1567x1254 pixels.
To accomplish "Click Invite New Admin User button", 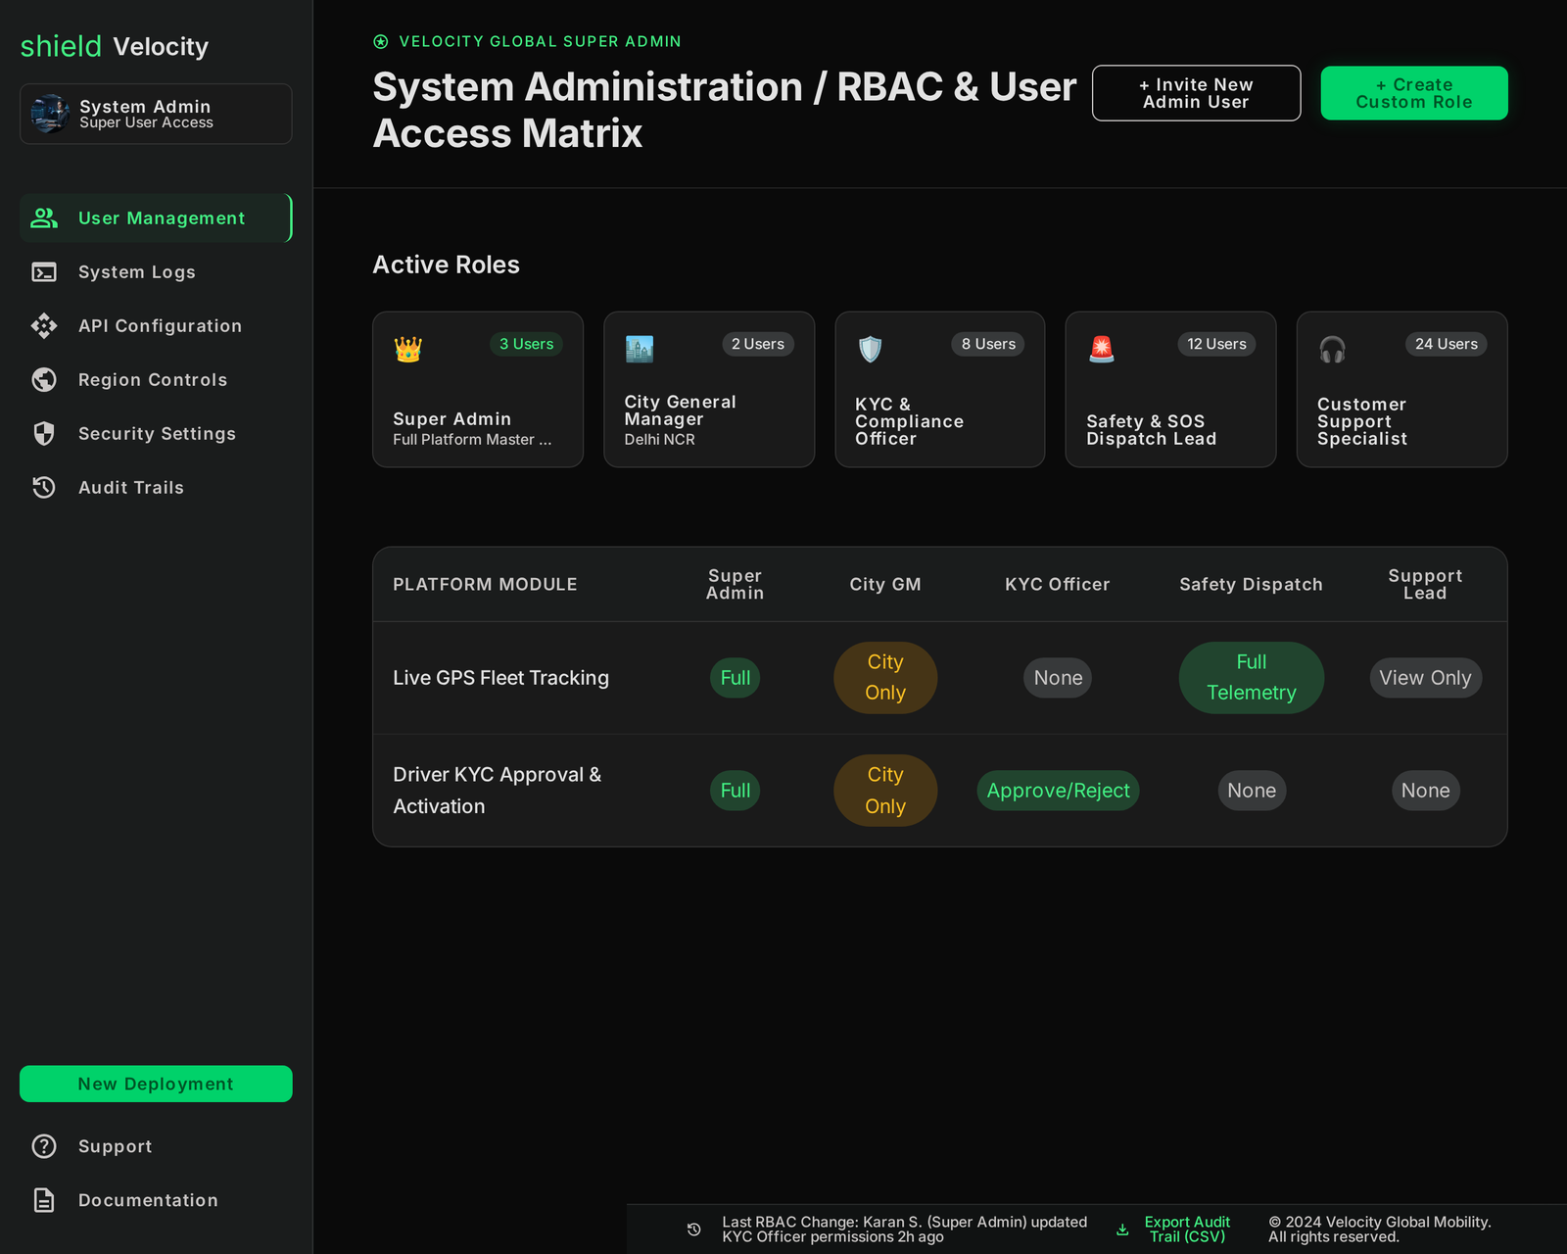I will point(1196,93).
